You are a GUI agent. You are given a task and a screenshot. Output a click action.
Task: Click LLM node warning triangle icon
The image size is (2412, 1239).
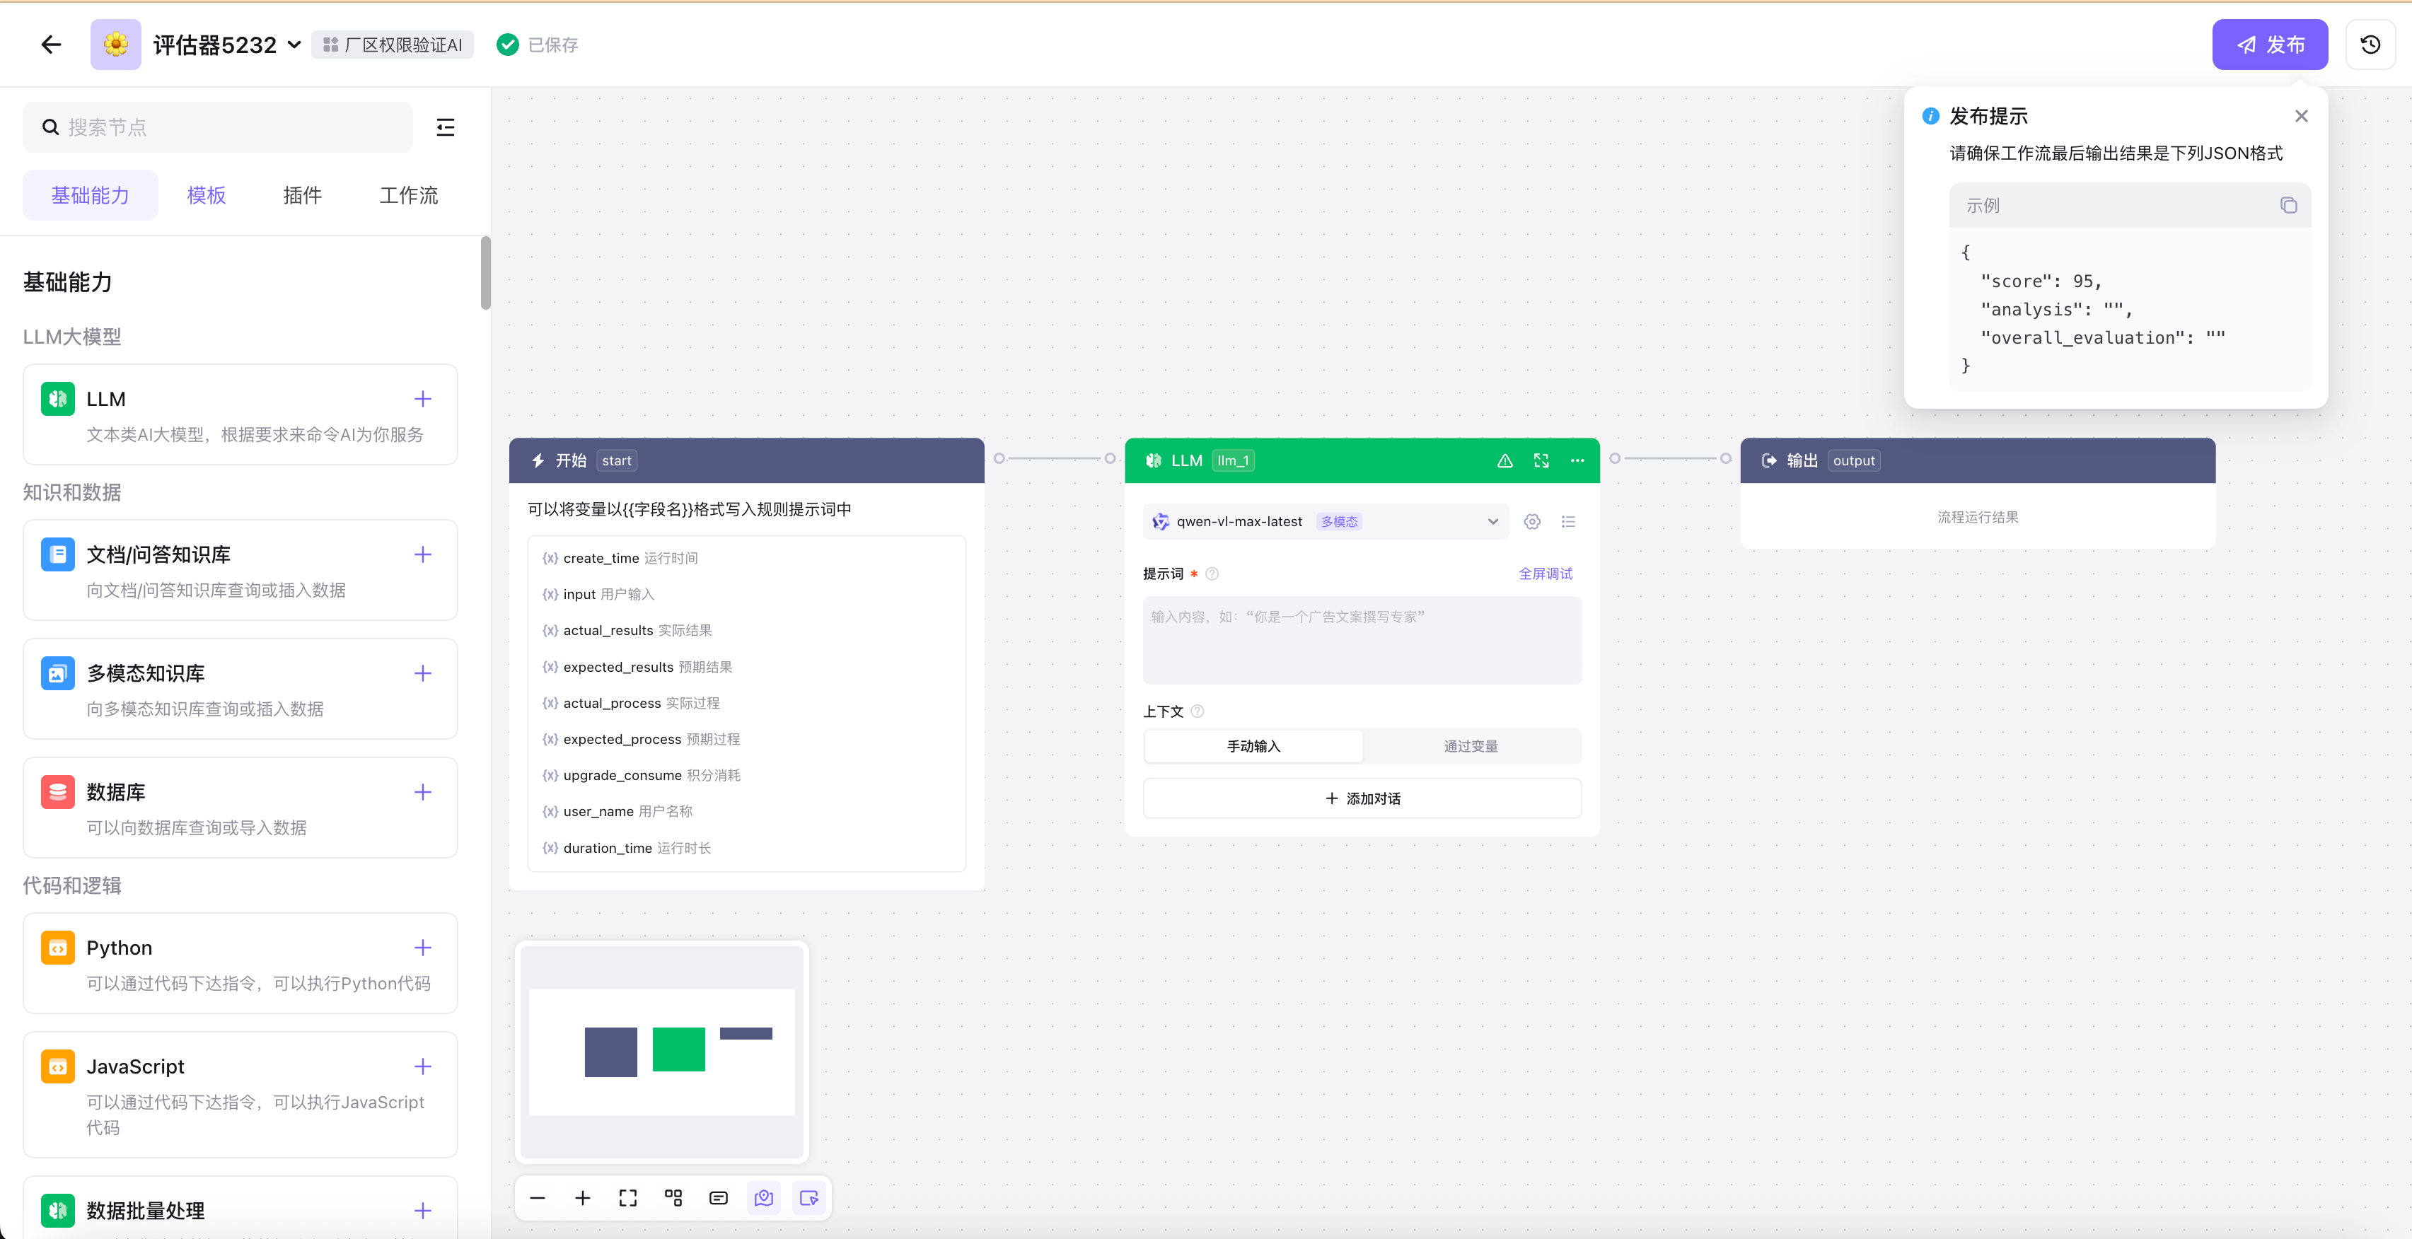click(1504, 460)
